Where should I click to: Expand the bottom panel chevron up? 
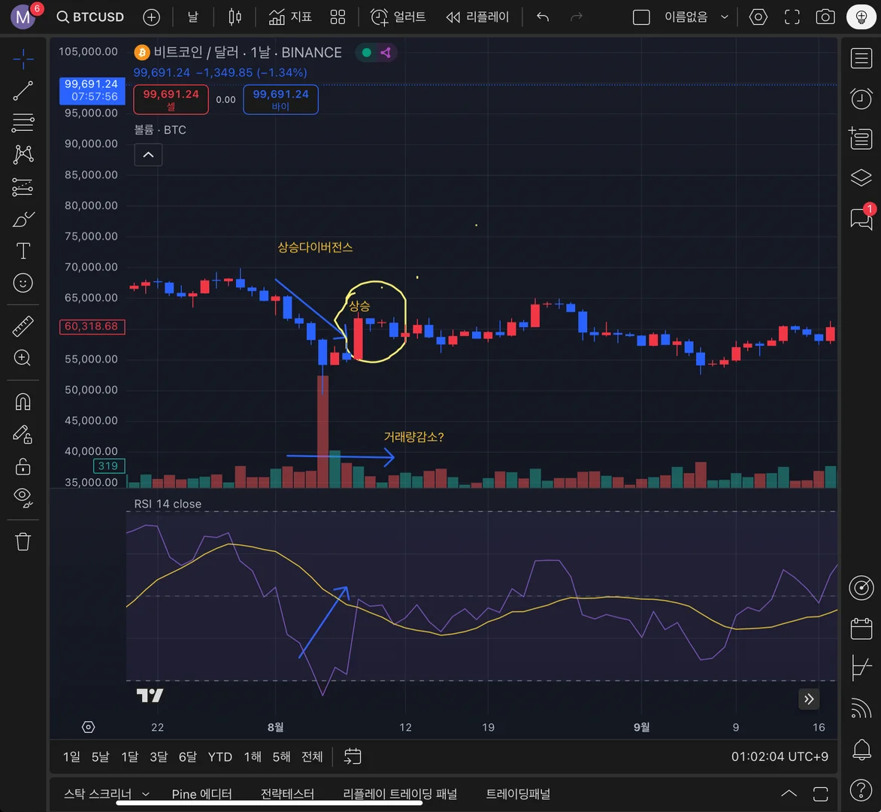click(x=789, y=793)
